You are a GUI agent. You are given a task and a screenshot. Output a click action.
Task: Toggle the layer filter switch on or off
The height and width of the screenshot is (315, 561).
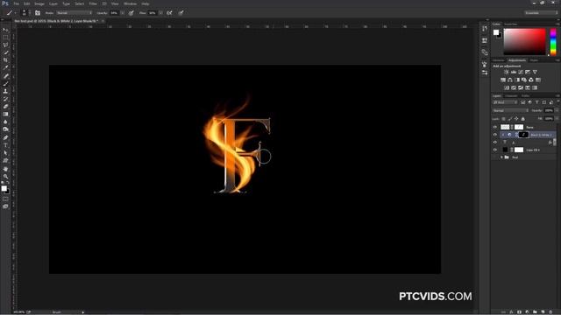click(x=557, y=102)
